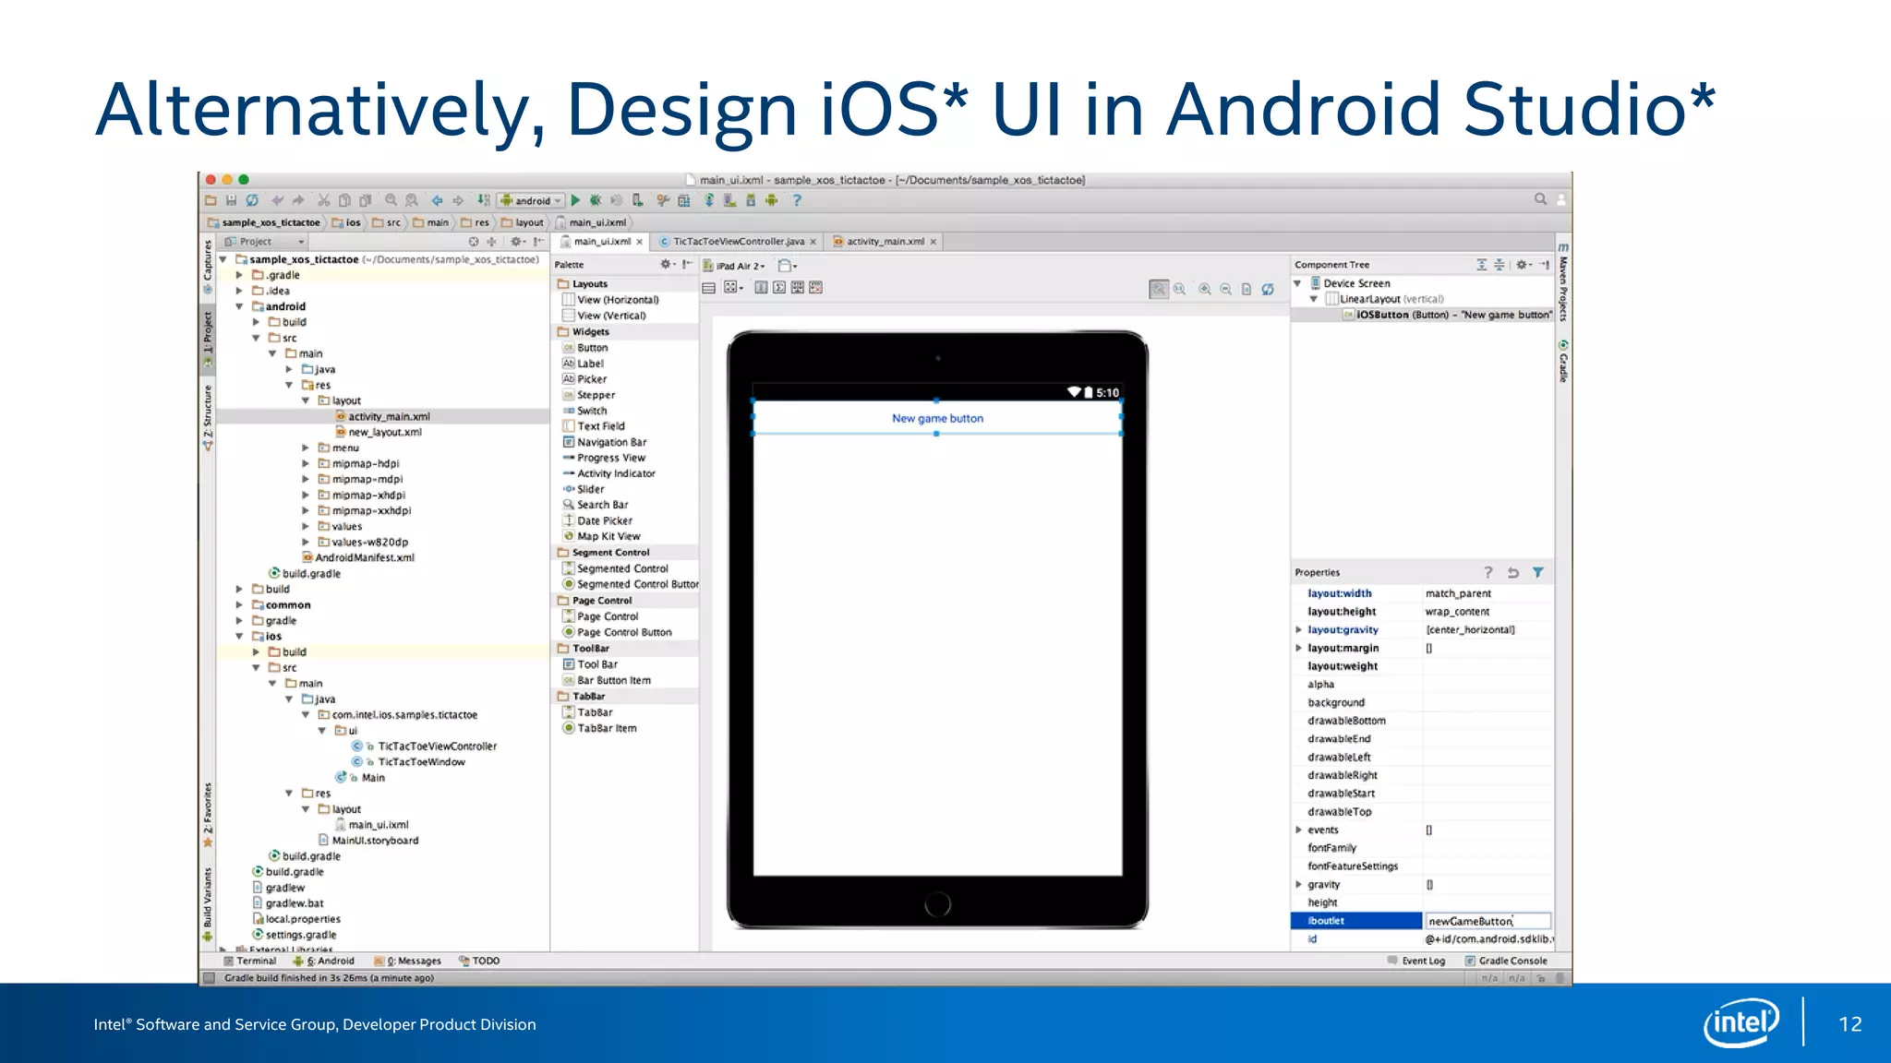This screenshot has height=1063, width=1891.
Task: Collapse all in Component Tree
Action: [1500, 265]
